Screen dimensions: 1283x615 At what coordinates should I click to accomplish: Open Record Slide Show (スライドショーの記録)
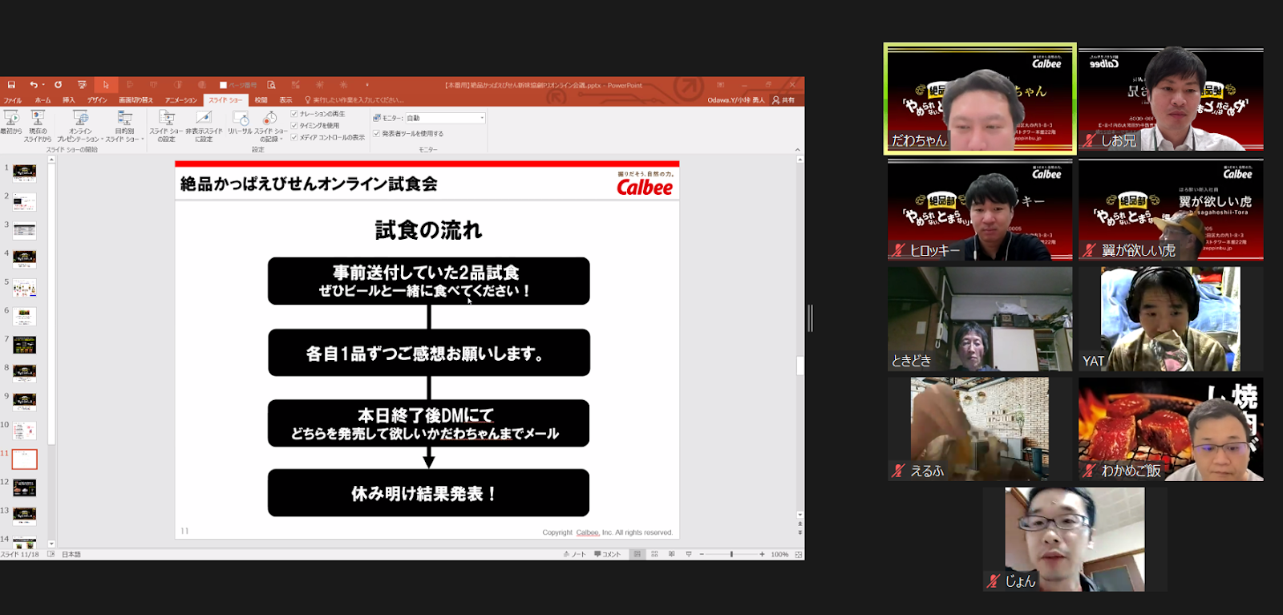(270, 126)
